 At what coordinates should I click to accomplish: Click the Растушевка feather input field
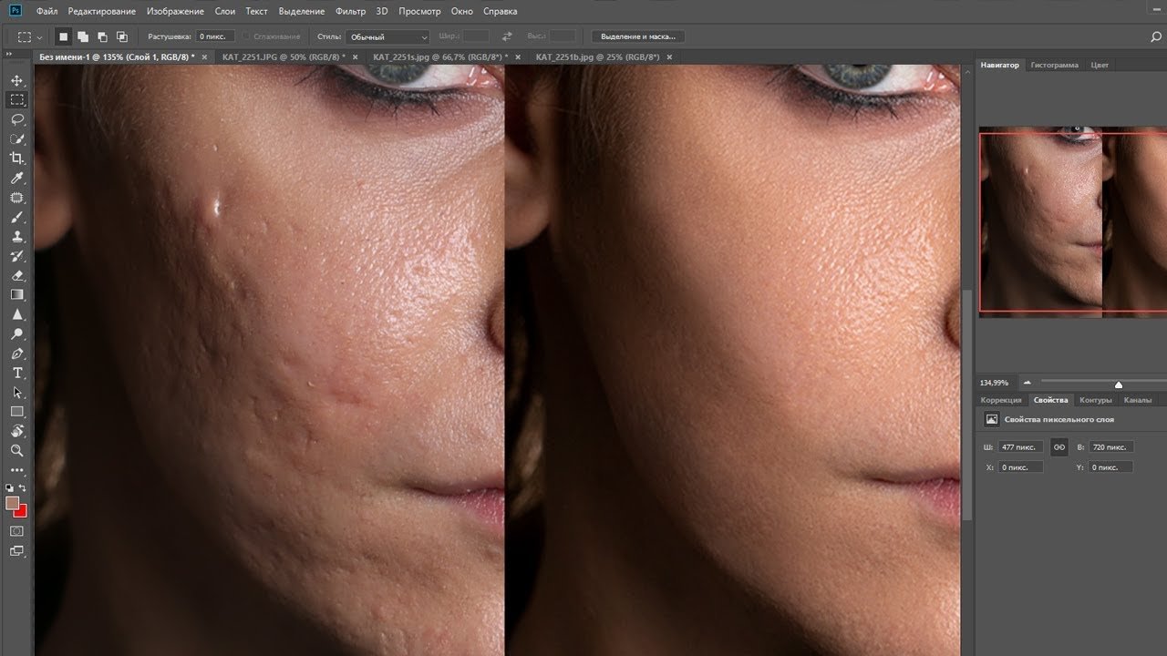point(215,36)
